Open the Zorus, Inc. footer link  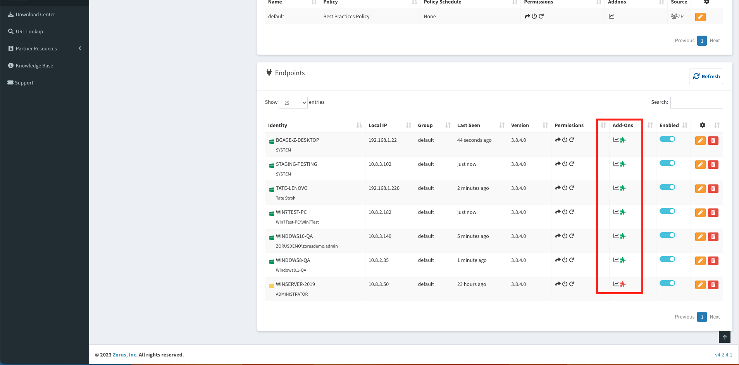(x=124, y=355)
